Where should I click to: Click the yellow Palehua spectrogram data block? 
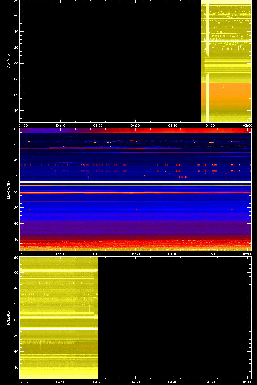[x=58, y=318]
